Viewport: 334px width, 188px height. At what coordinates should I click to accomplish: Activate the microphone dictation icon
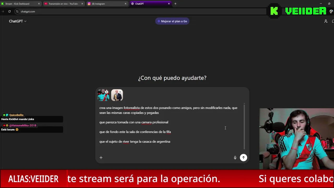235,157
